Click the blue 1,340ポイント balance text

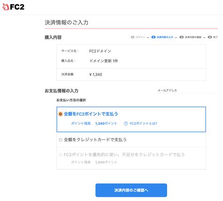point(106,124)
